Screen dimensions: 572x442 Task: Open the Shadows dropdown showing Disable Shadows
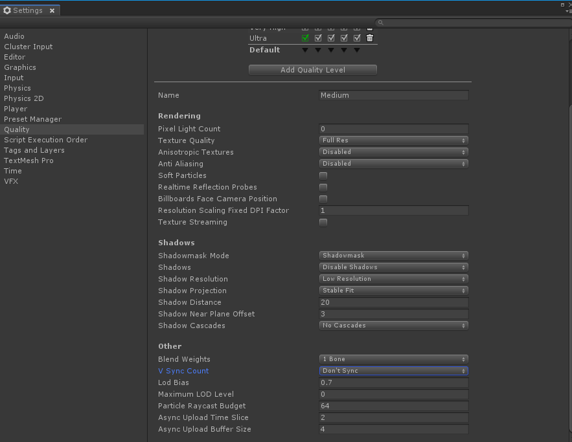click(x=394, y=267)
